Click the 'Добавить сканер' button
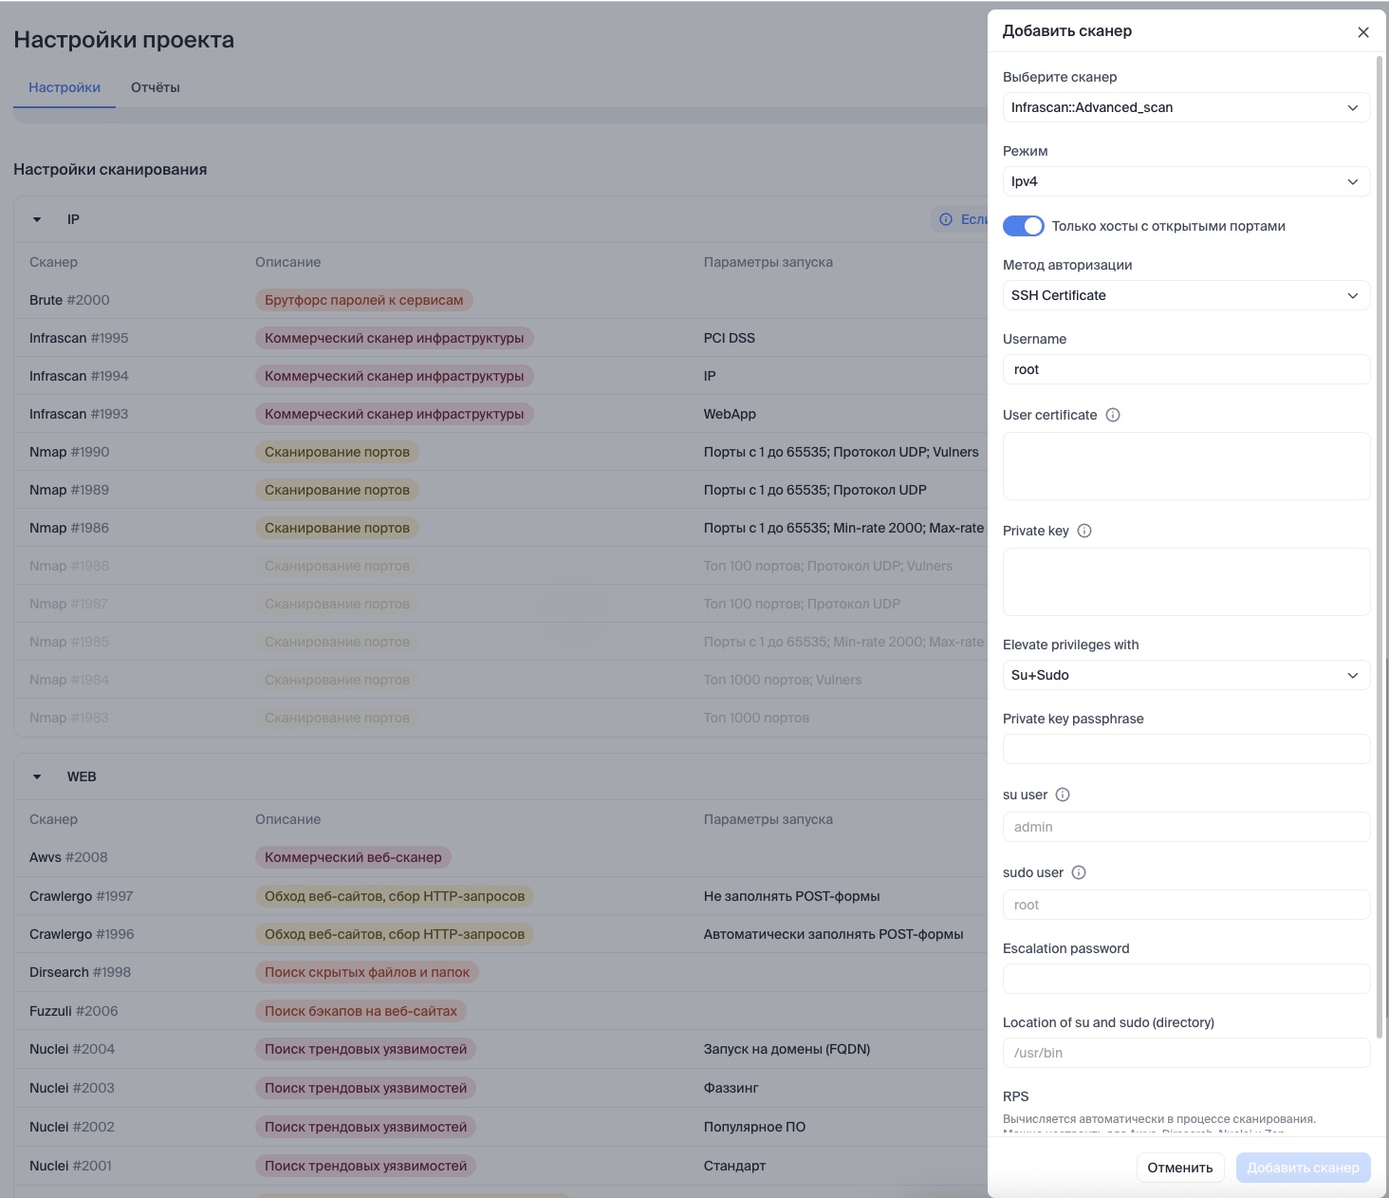Viewport: 1389px width, 1198px height. point(1303,1168)
